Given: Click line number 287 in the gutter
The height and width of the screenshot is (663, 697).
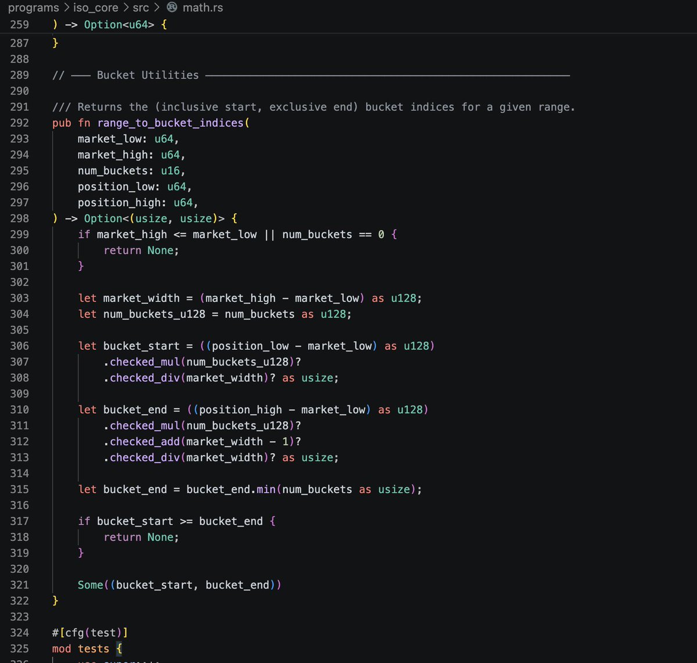Looking at the screenshot, I should coord(19,43).
